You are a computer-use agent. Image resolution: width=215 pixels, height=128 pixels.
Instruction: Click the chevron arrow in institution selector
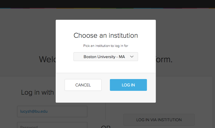[x=132, y=57]
